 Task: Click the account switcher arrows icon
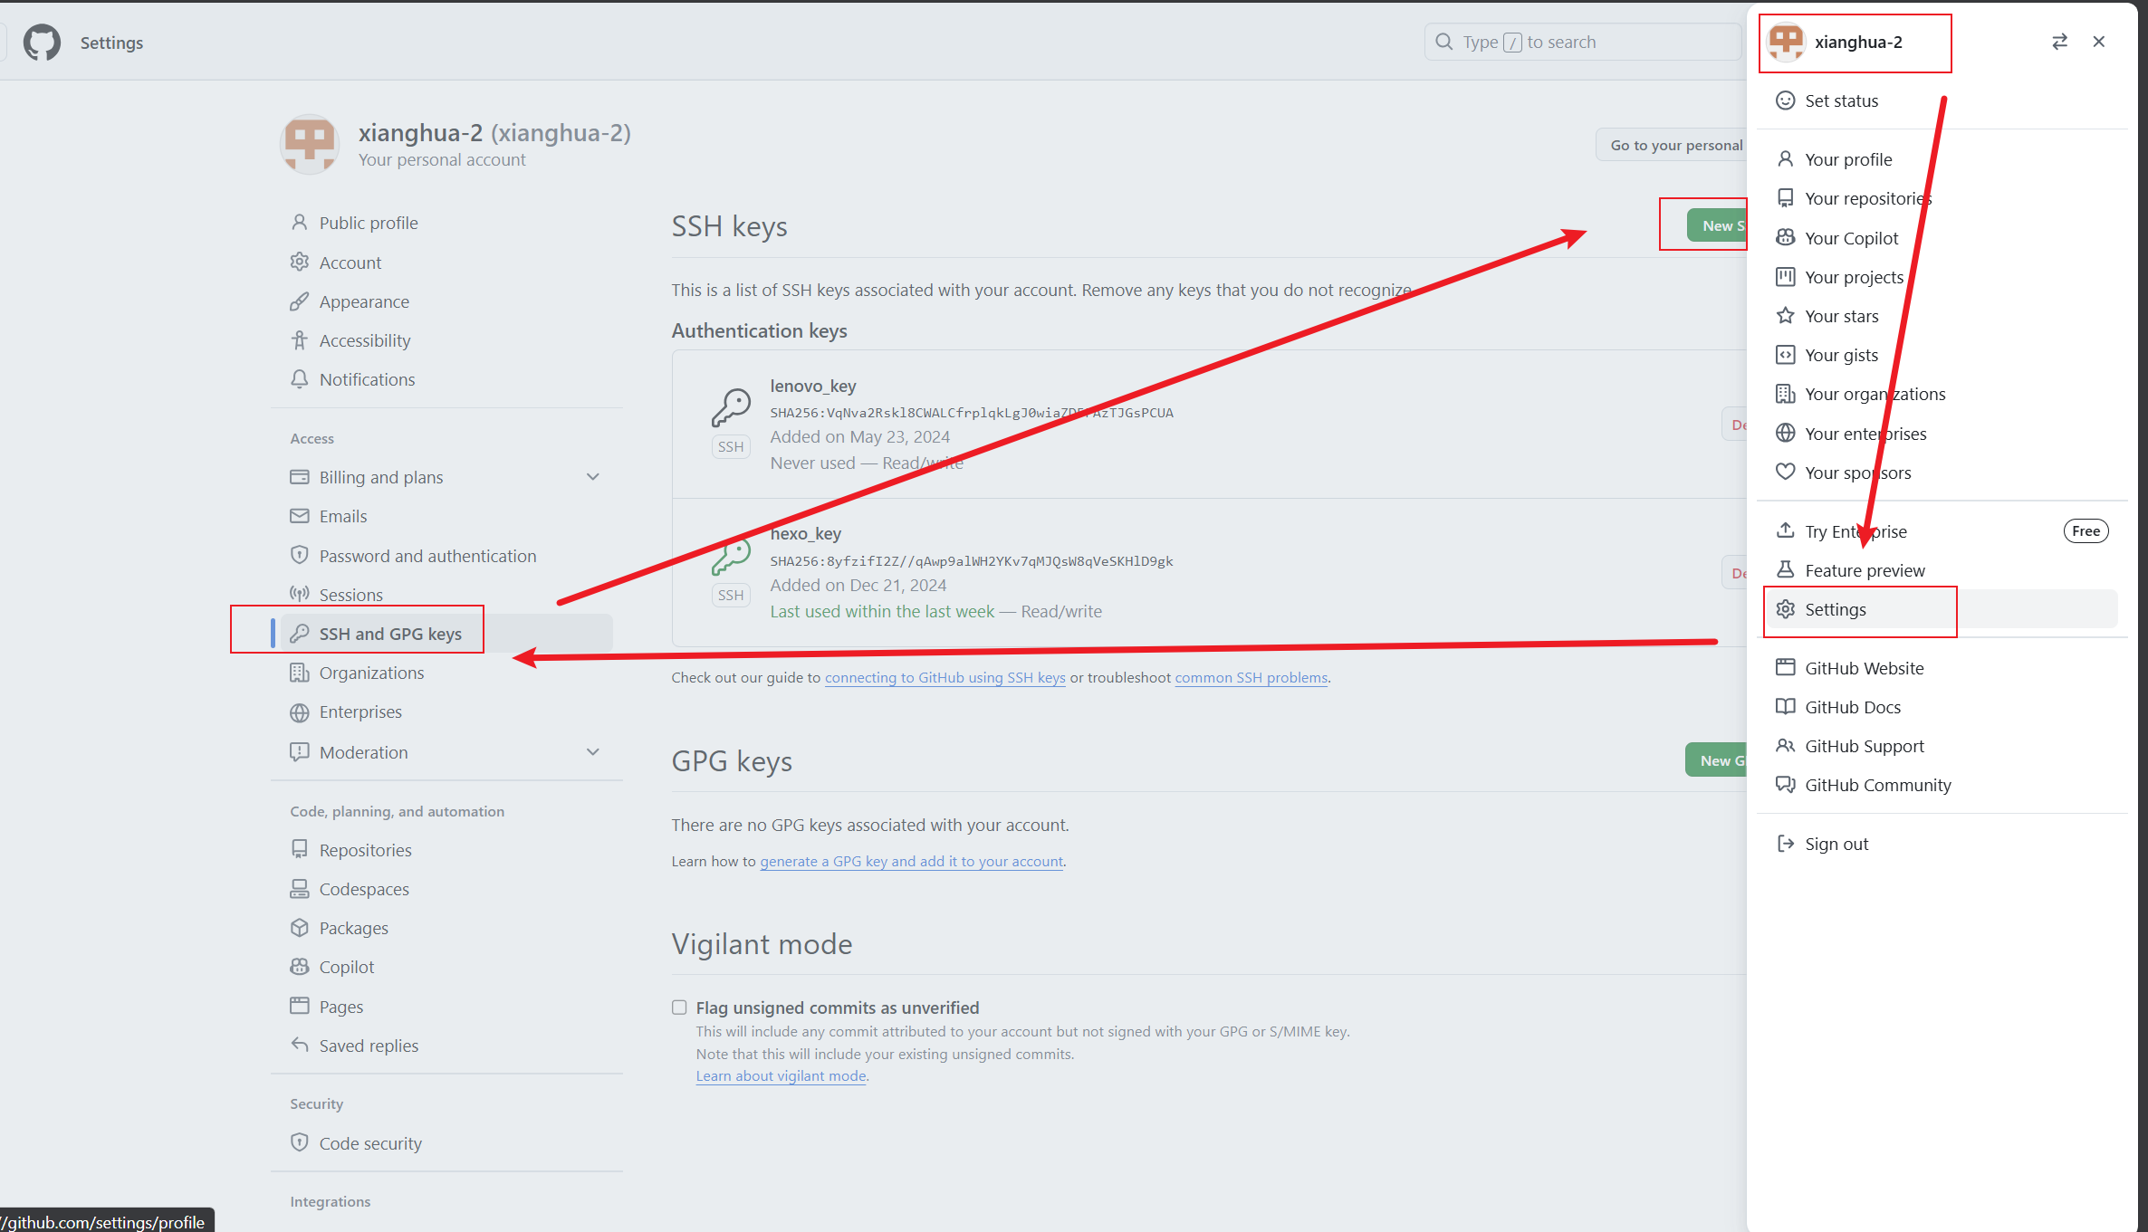2059,42
